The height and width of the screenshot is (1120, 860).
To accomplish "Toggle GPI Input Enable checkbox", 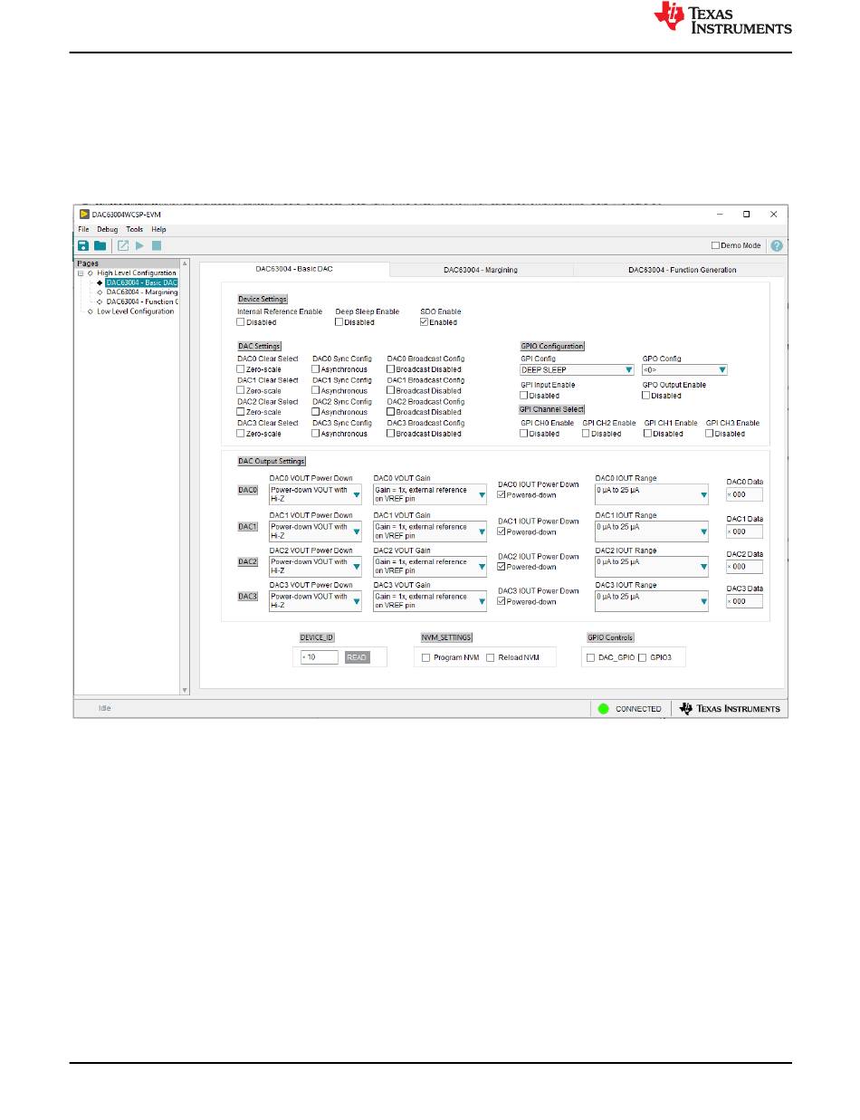I will point(524,395).
